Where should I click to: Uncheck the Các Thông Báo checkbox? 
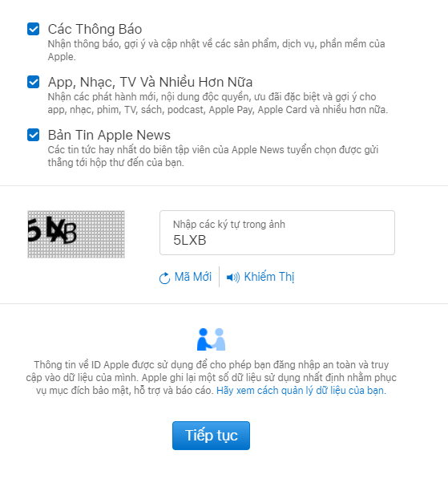click(x=34, y=29)
